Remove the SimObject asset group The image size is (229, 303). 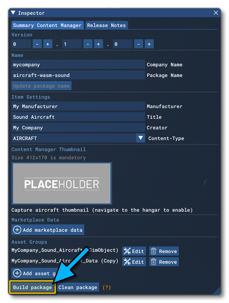pos(164,251)
